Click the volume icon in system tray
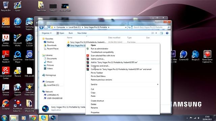 pos(198,118)
